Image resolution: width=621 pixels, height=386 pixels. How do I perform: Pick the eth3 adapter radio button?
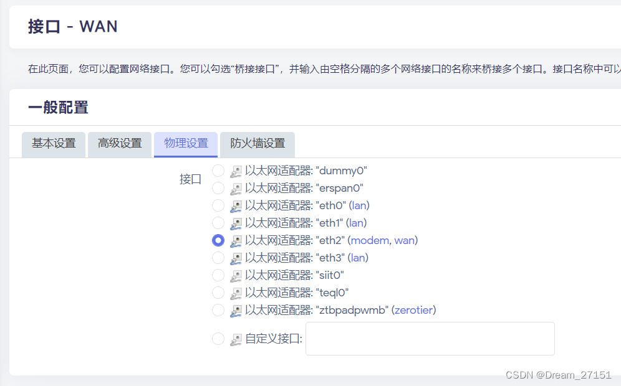tap(218, 258)
